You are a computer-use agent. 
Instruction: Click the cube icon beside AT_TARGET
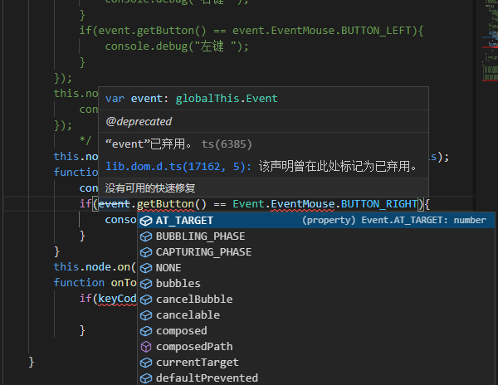point(146,221)
